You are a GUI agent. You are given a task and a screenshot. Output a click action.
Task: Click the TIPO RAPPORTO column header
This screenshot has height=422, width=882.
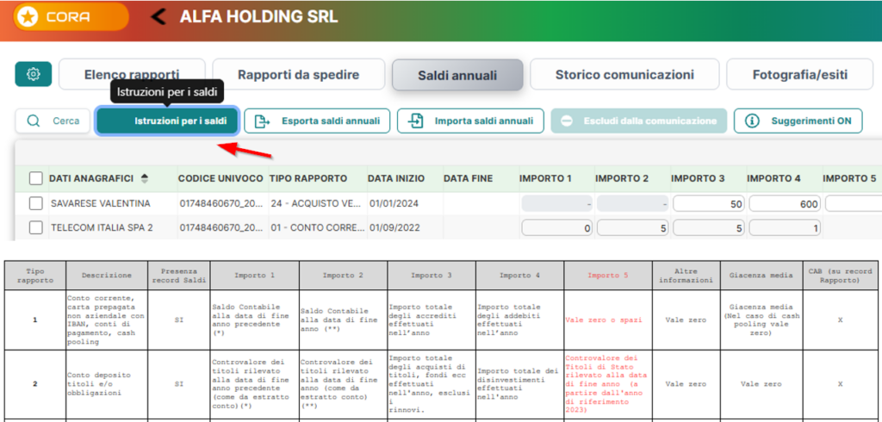click(308, 178)
